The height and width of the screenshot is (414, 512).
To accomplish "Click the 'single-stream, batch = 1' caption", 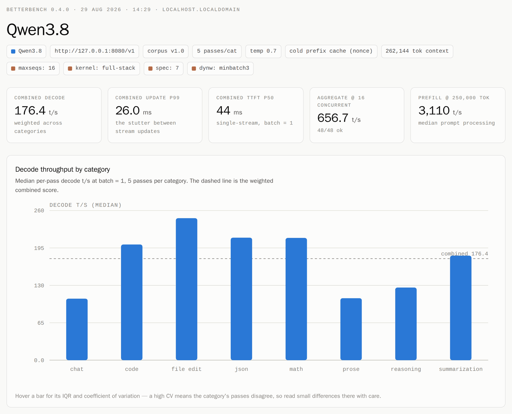I will click(x=255, y=123).
